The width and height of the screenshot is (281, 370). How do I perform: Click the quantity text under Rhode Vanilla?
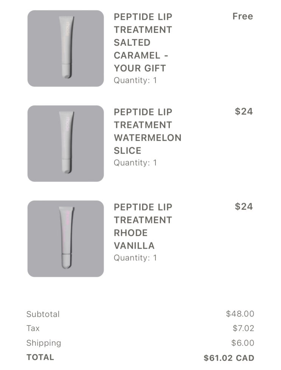[135, 258]
